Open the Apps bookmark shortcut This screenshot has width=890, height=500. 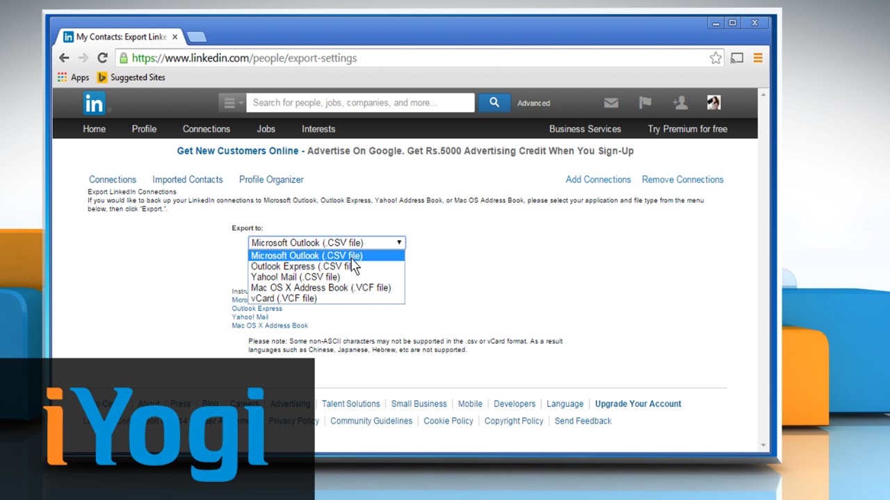click(73, 78)
